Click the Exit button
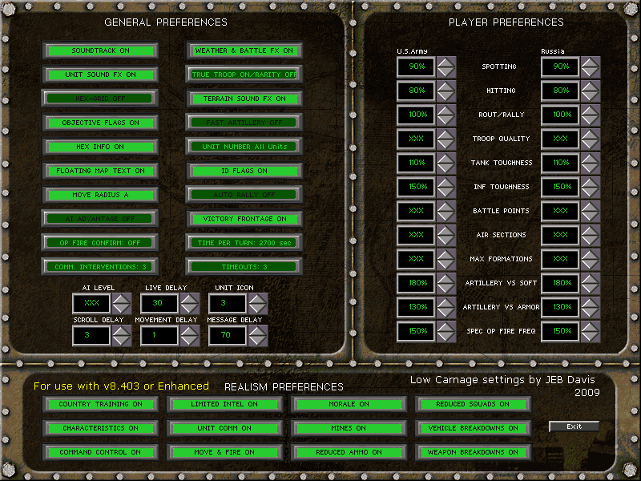641x481 pixels. [x=574, y=426]
